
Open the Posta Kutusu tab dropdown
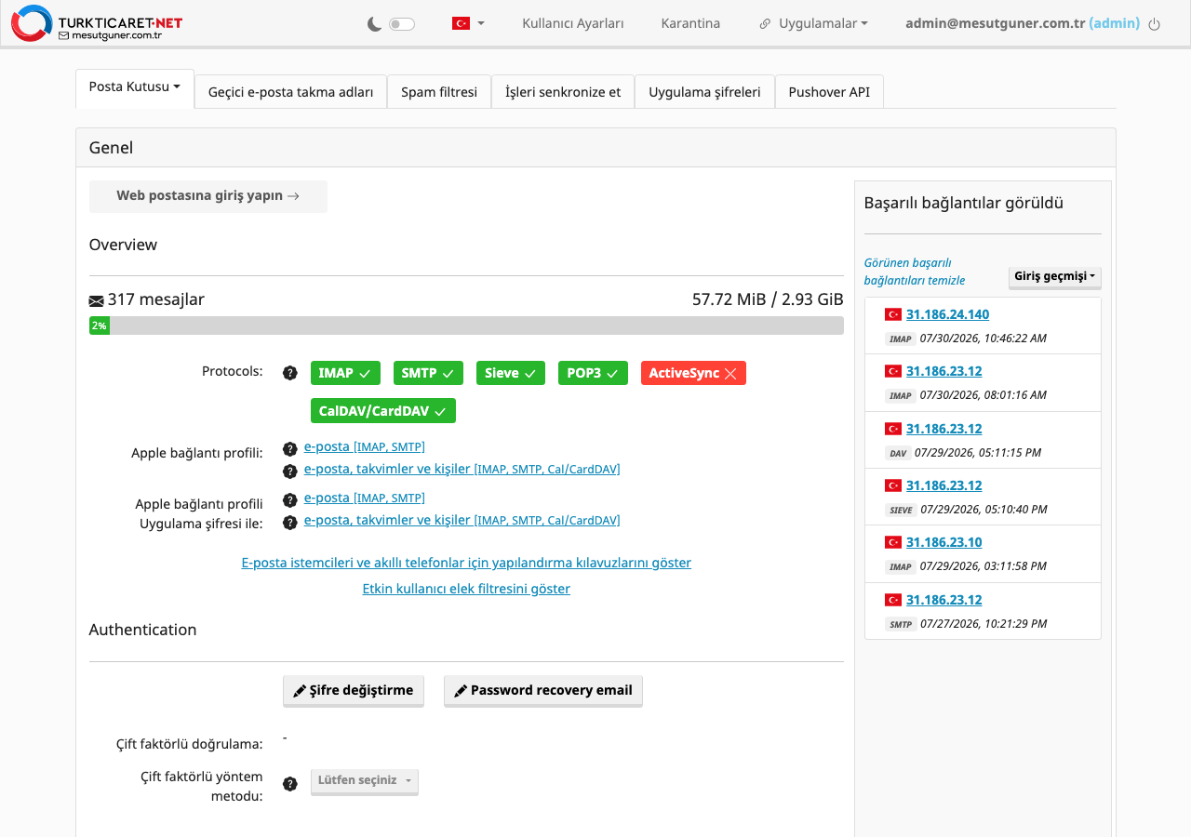click(135, 88)
